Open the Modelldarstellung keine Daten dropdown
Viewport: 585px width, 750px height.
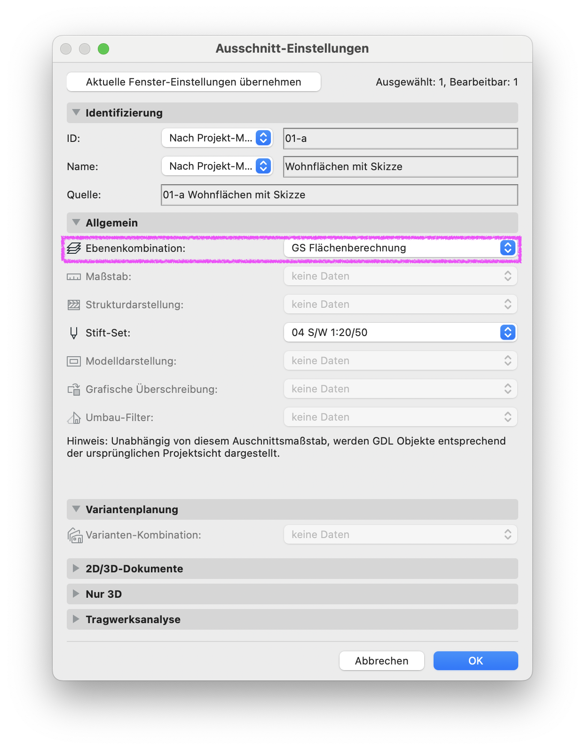[401, 361]
